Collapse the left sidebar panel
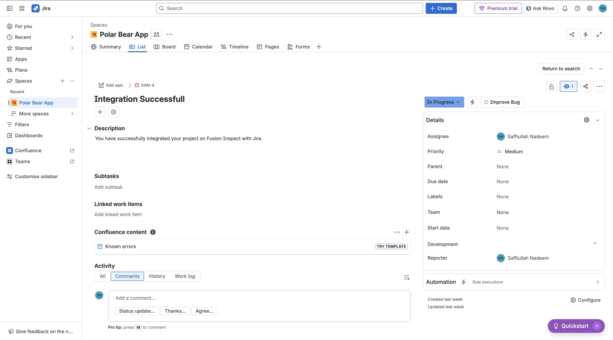 pyautogui.click(x=10, y=9)
